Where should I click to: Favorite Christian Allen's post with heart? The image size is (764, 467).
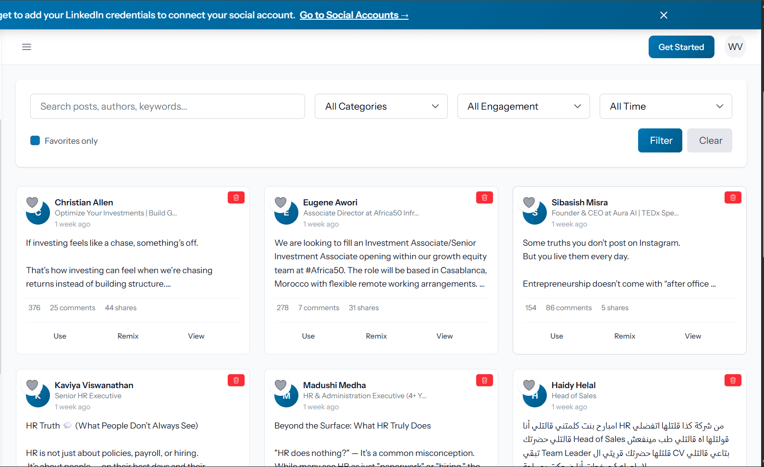tap(32, 202)
